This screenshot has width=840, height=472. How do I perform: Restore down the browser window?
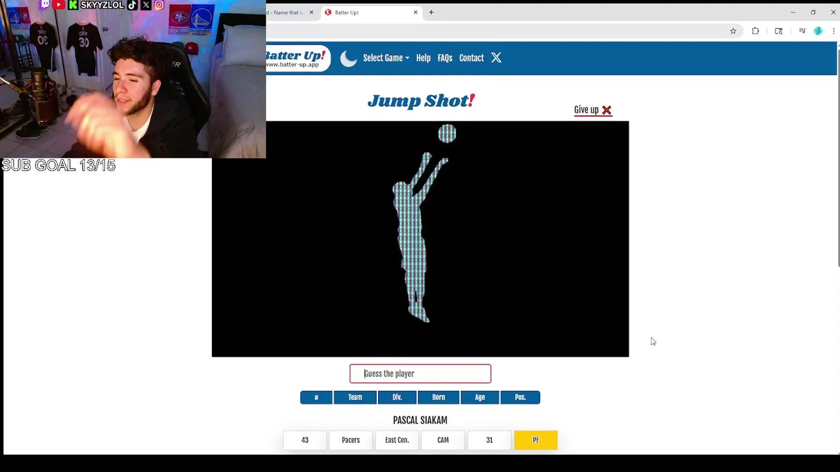tap(813, 12)
